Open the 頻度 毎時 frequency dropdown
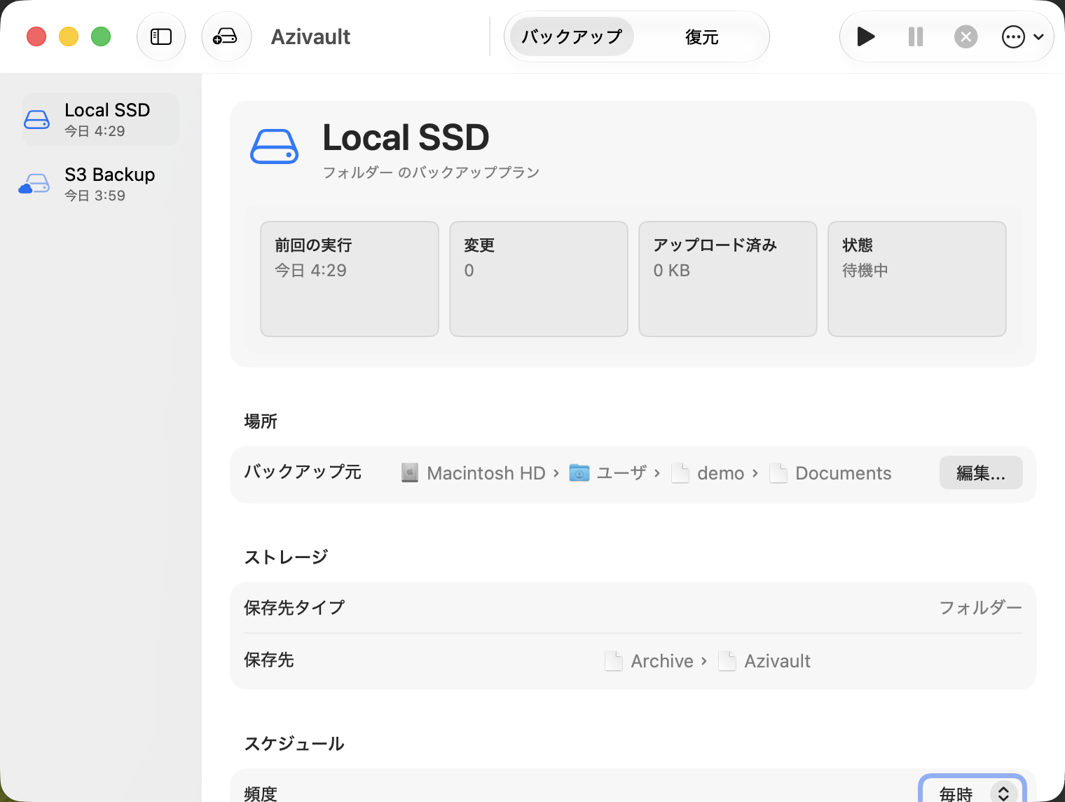This screenshot has height=802, width=1065. pyautogui.click(x=973, y=793)
